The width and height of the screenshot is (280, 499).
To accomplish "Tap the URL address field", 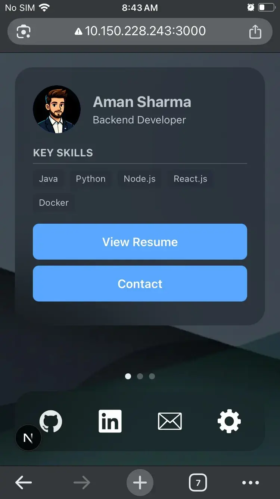I will coord(140,31).
